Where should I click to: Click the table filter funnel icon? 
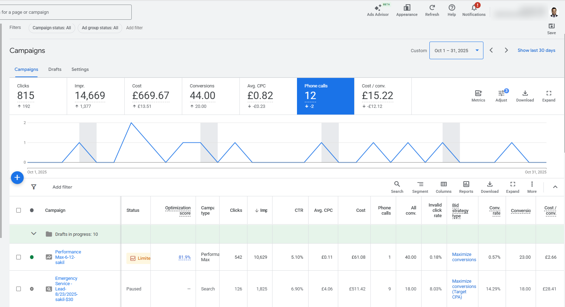click(x=34, y=187)
